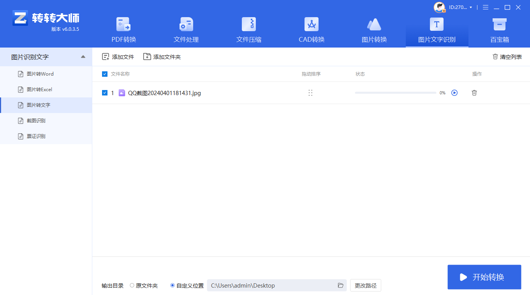530x295 pixels.
Task: Switch to 文件处理 tab label
Action: tap(186, 39)
